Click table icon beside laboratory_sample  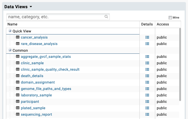(x=18, y=95)
